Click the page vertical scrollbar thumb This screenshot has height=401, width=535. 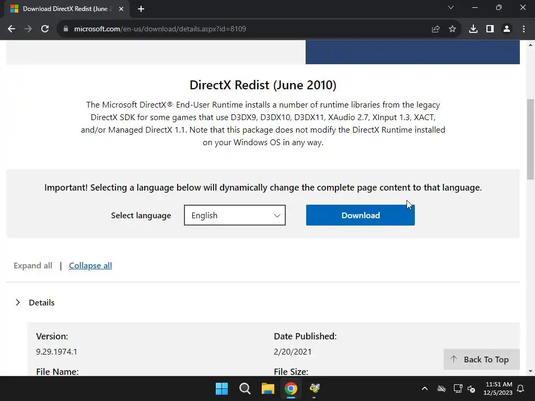point(530,139)
